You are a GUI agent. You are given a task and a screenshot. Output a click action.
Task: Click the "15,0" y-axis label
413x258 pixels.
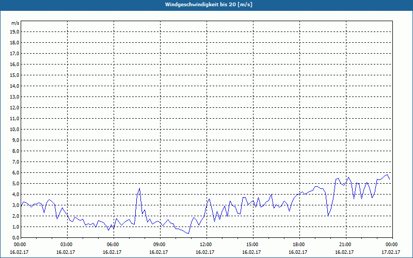pos(15,75)
